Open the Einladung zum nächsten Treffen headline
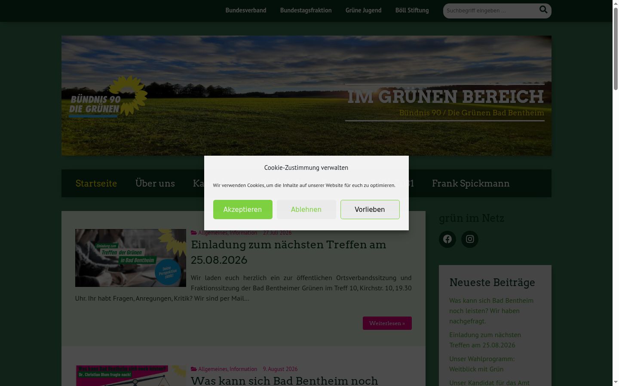Image resolution: width=619 pixels, height=386 pixels. coord(288,252)
